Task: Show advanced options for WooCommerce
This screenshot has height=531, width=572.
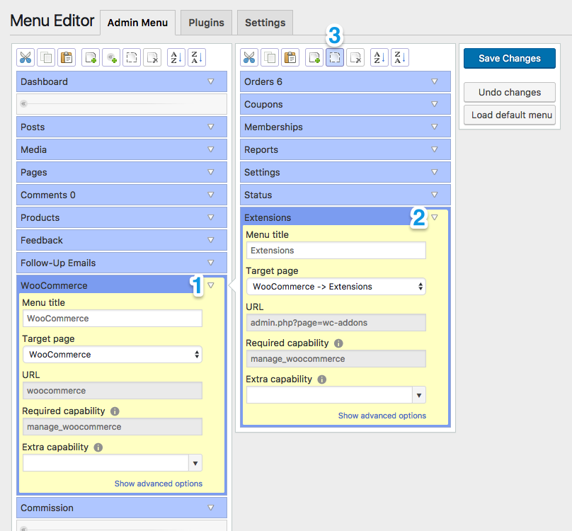Action: tap(159, 484)
